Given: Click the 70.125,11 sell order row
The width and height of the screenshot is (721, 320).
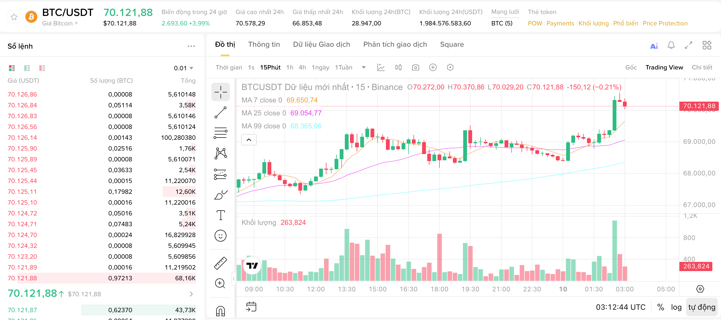Looking at the screenshot, I should click(101, 192).
